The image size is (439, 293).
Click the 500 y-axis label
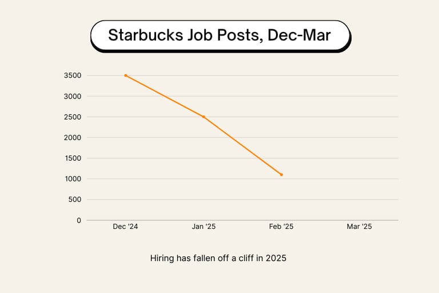(74, 199)
